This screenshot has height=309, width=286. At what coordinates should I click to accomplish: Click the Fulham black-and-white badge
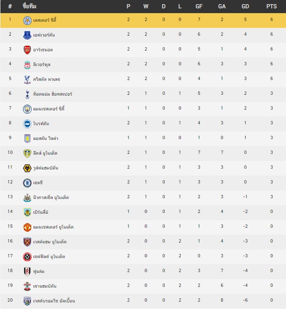[x=27, y=271]
